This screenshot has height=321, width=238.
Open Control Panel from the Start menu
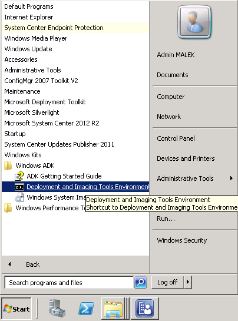pos(176,138)
